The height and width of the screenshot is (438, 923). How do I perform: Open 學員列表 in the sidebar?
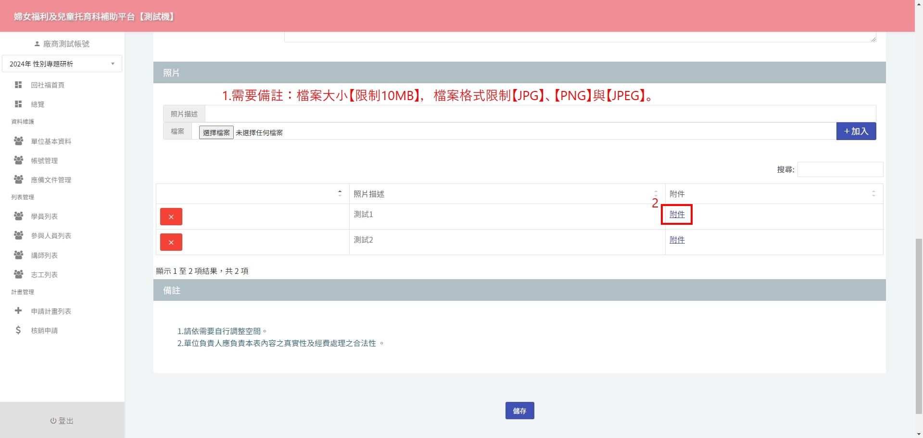click(x=44, y=217)
